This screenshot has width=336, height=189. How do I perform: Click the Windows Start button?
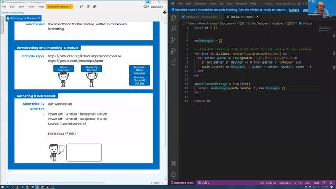tap(2, 187)
